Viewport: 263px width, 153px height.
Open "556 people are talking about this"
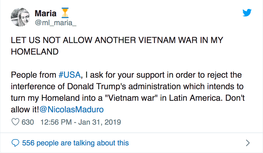[x=75, y=143]
